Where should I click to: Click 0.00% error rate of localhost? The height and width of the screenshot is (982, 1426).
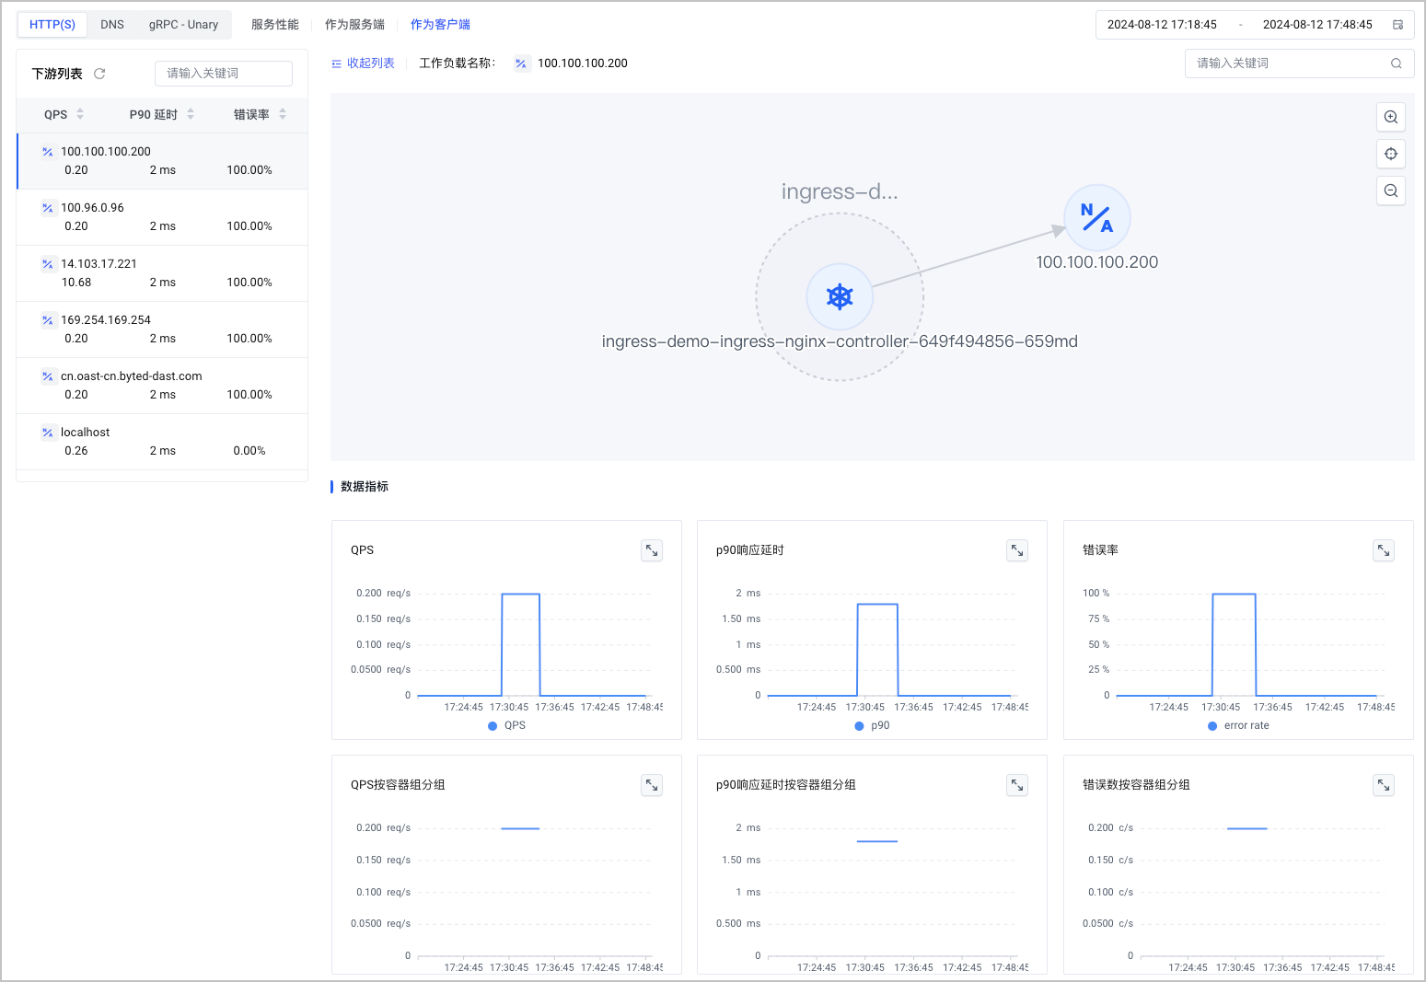[249, 451]
